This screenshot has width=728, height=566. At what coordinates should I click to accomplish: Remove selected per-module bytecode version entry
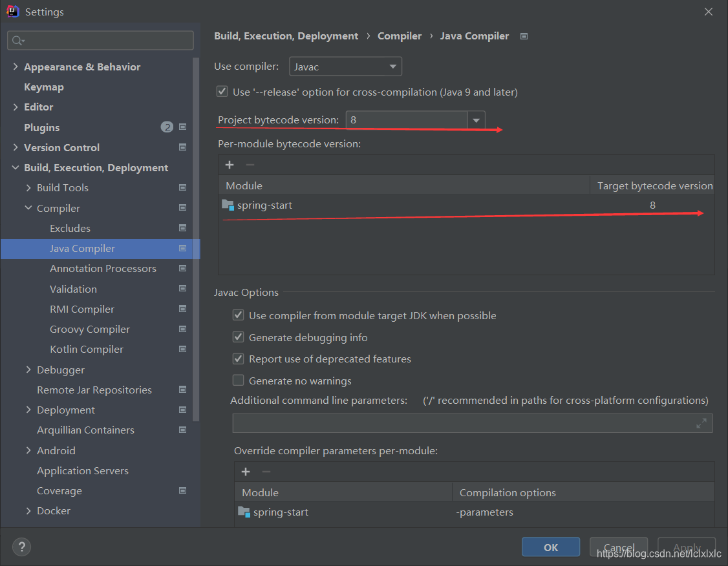click(x=250, y=165)
